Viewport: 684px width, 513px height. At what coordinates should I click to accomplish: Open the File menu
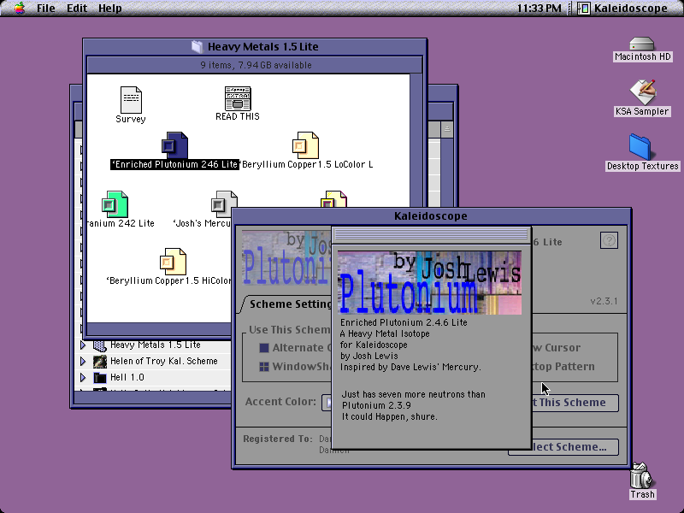coord(46,8)
